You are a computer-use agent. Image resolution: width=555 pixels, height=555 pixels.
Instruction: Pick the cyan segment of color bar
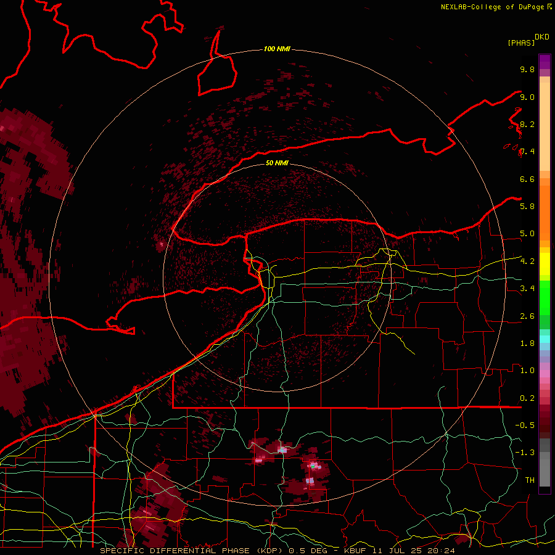(545, 339)
